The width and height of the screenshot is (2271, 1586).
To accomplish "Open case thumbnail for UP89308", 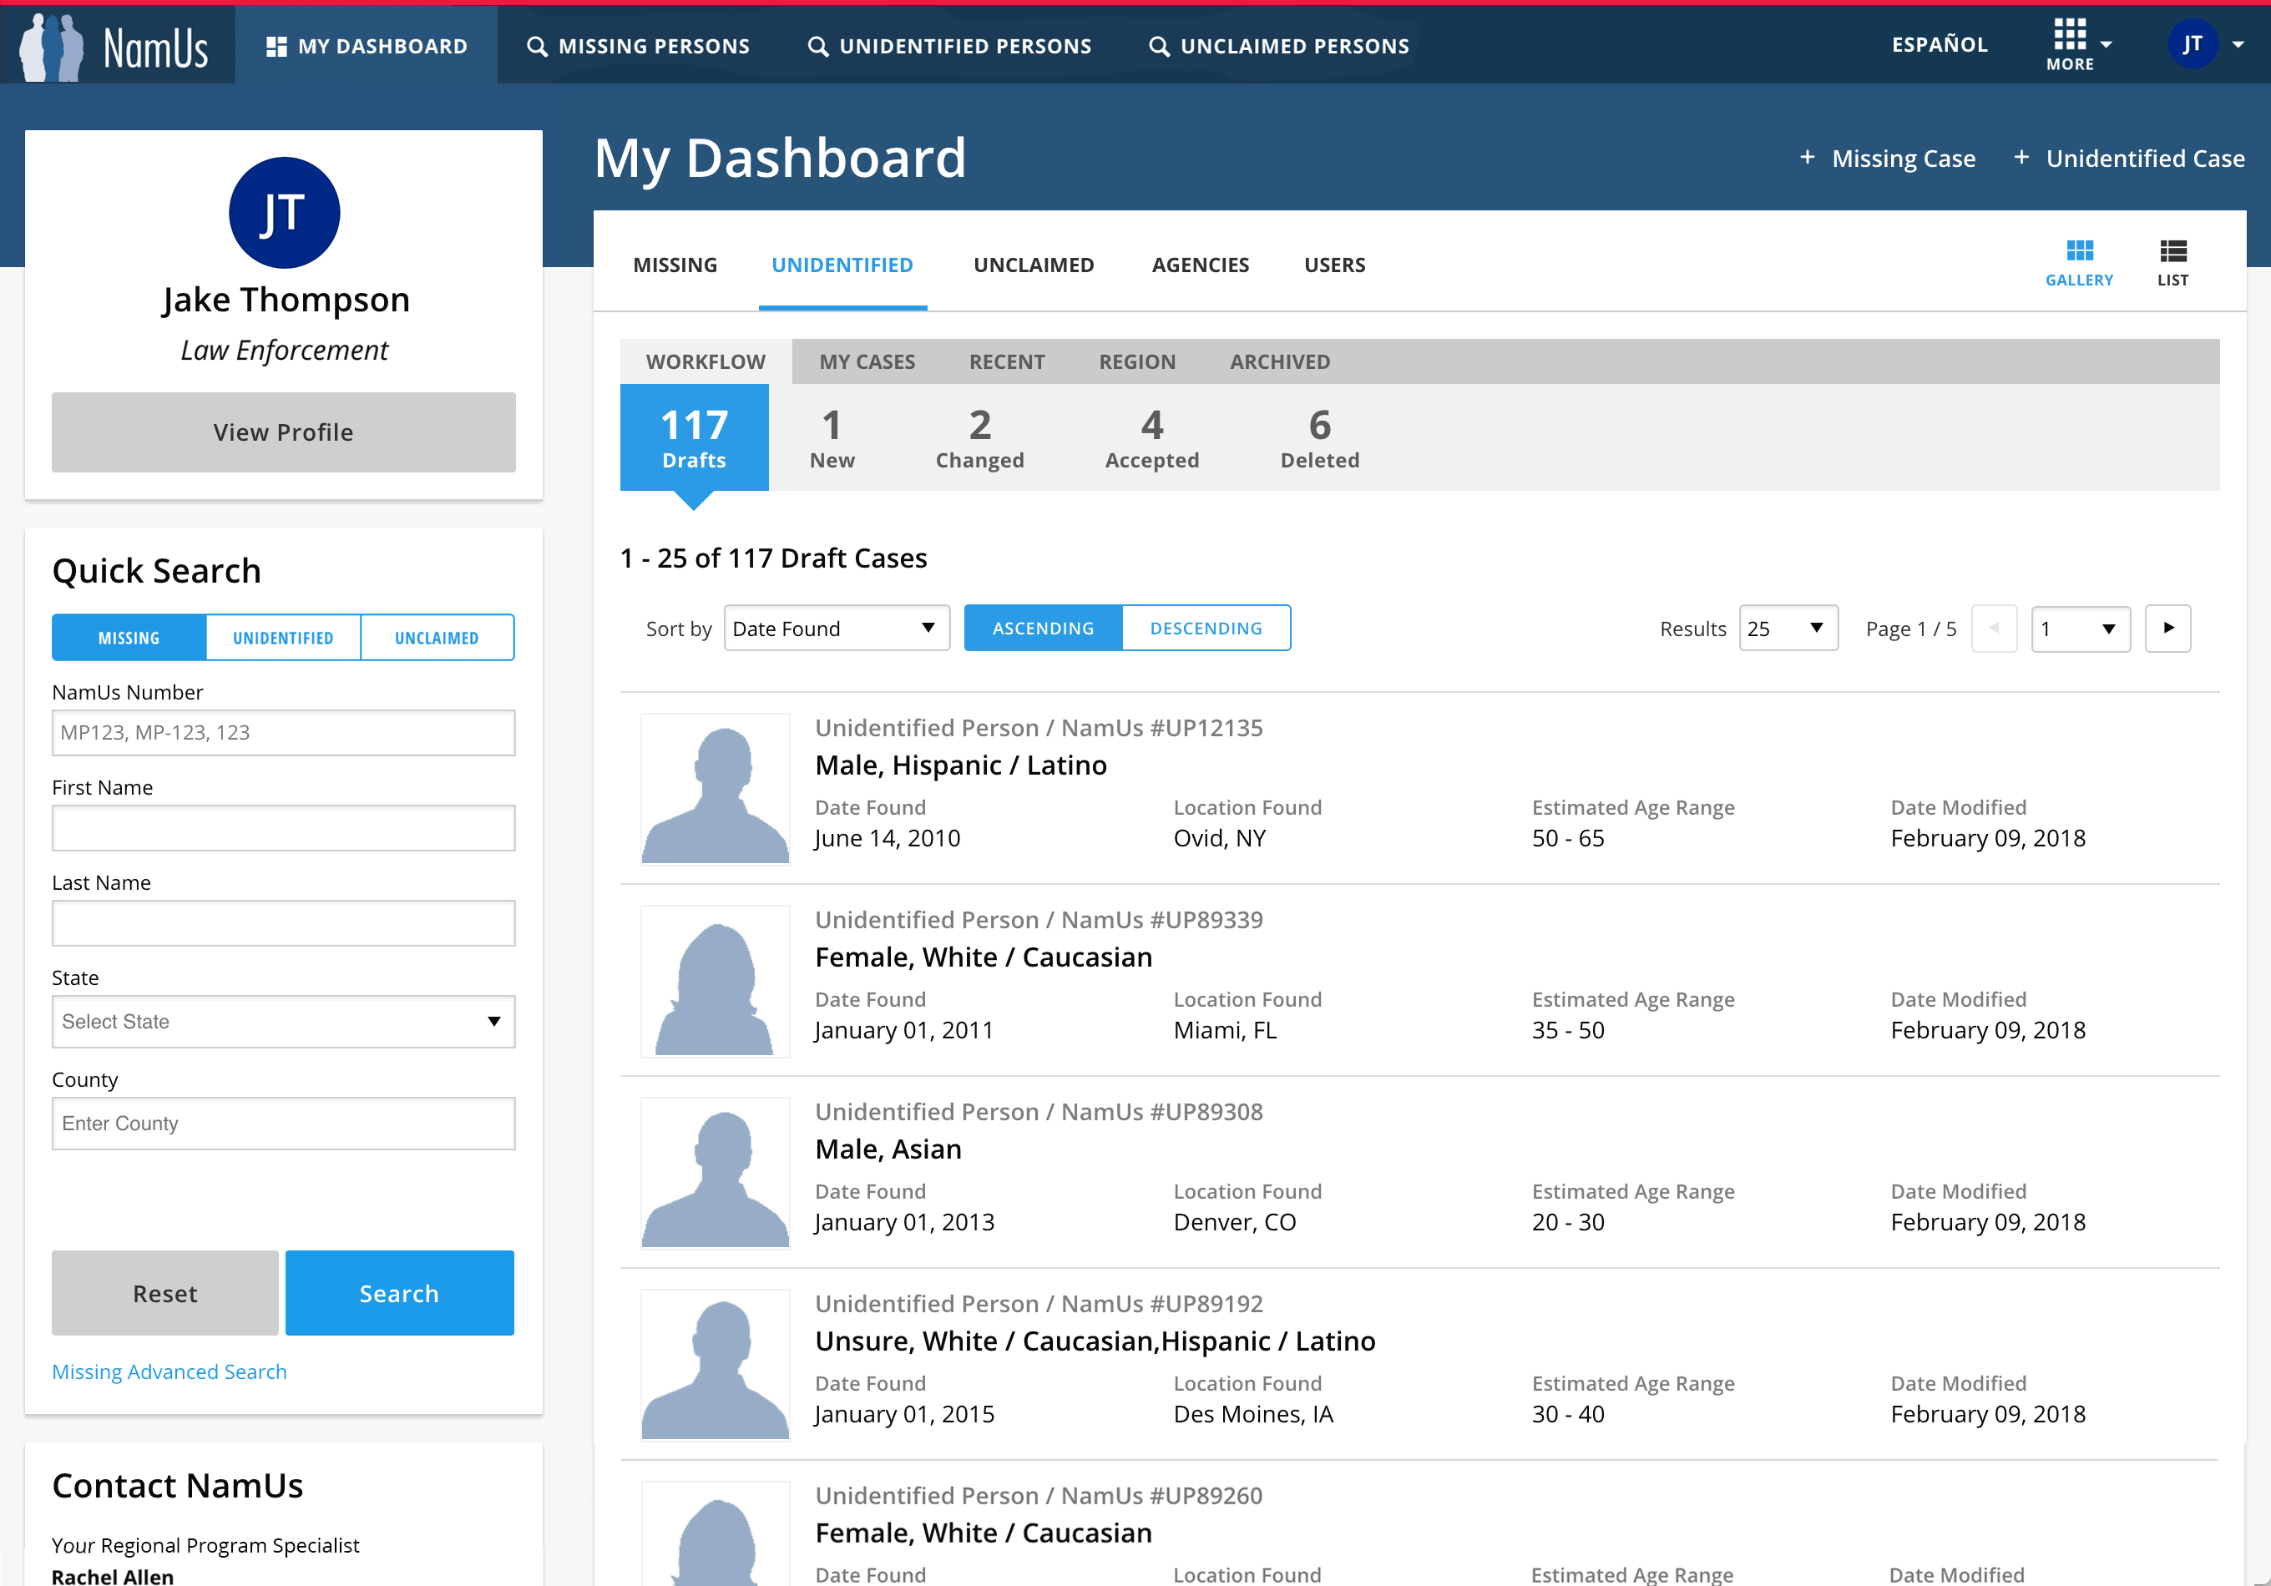I will pos(716,1172).
